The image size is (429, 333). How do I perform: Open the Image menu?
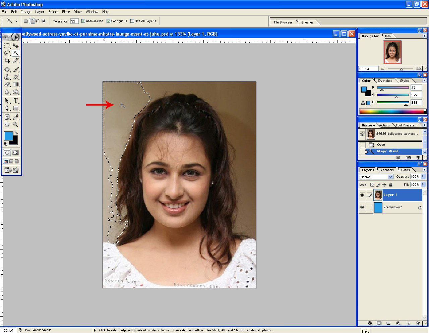(x=26, y=12)
